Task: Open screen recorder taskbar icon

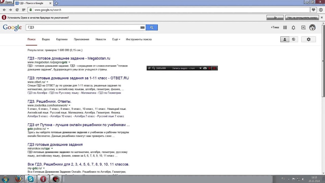Action: pyautogui.click(x=56, y=179)
